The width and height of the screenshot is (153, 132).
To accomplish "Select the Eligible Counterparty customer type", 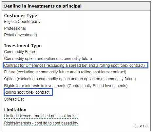I will 22,22.
